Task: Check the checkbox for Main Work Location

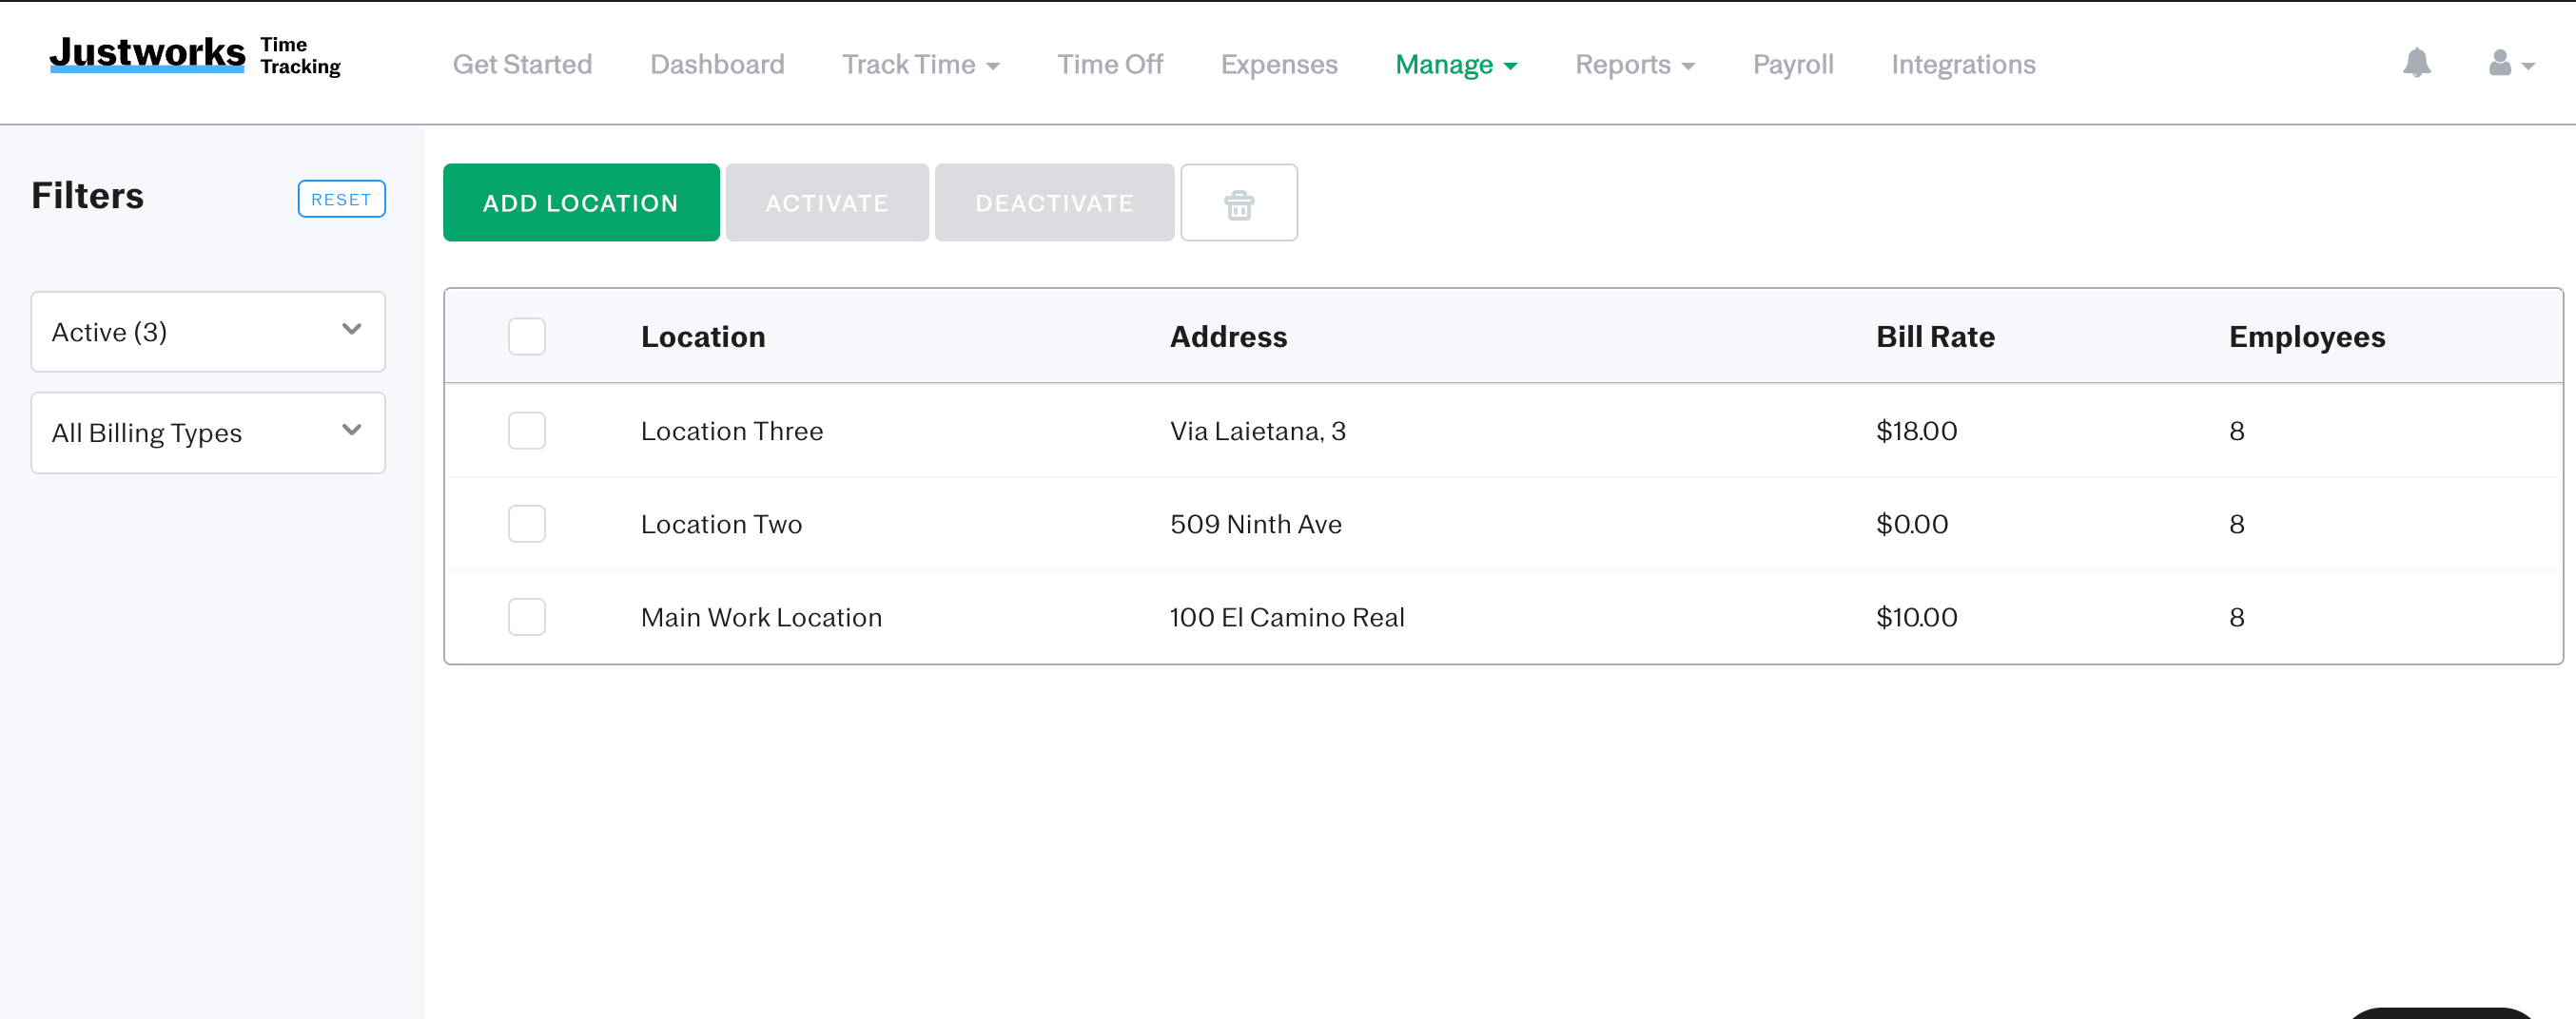Action: 526,616
